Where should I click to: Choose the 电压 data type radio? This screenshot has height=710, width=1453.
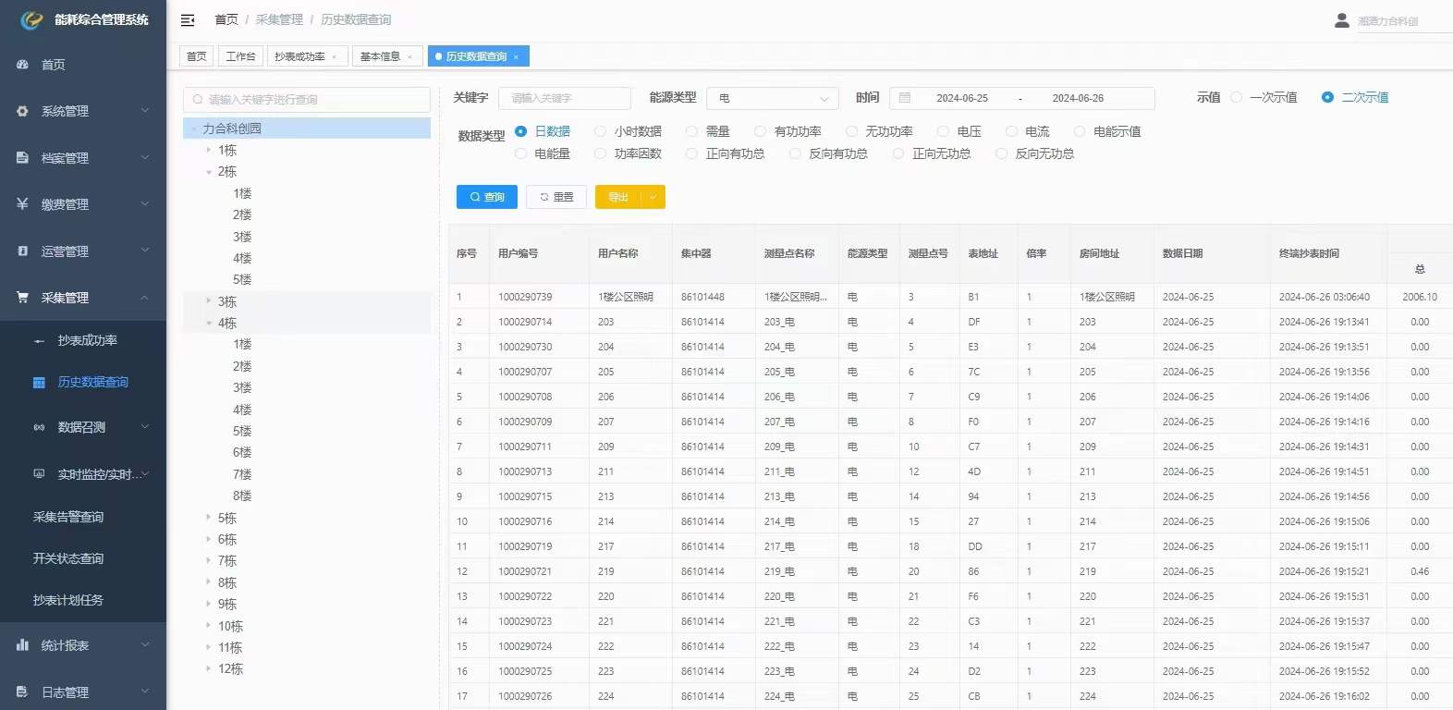point(943,131)
